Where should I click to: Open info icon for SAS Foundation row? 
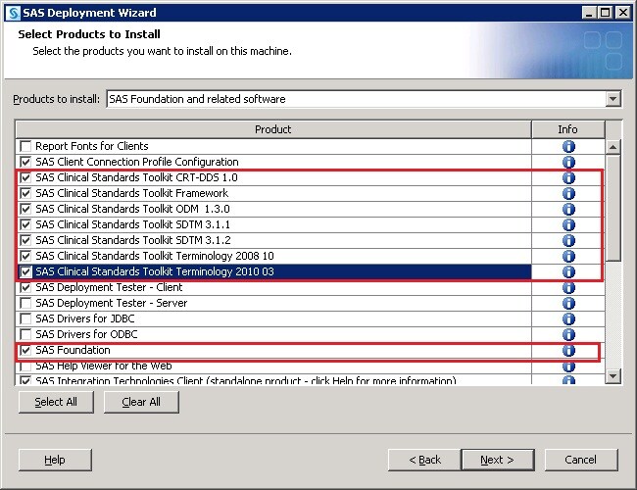pyautogui.click(x=568, y=350)
